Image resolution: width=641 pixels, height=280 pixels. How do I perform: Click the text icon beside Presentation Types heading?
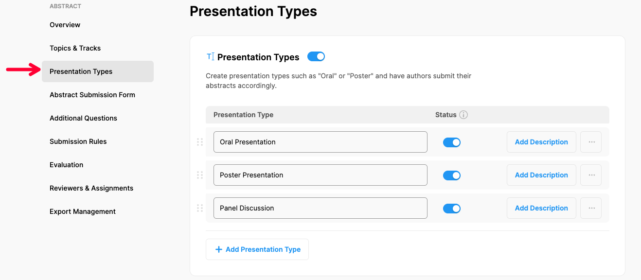click(210, 57)
